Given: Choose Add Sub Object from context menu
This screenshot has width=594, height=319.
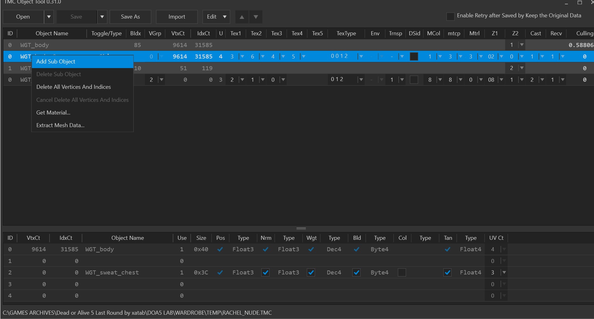Looking at the screenshot, I should tap(82, 62).
